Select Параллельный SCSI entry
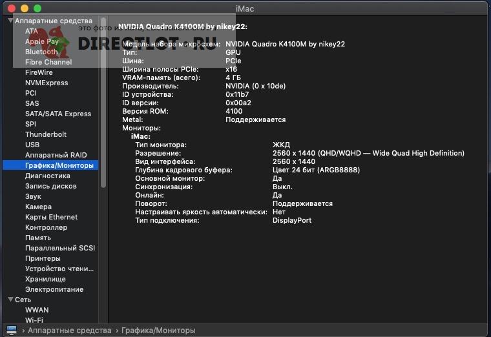 pos(60,248)
